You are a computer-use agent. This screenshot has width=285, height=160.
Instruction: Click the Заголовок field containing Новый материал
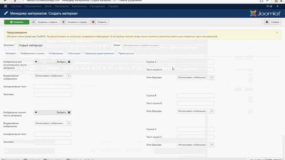click(64, 45)
